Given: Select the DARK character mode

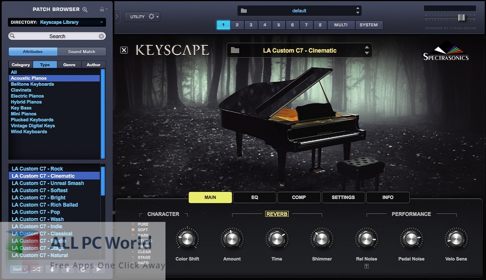Looking at the screenshot, I should click(140, 235).
